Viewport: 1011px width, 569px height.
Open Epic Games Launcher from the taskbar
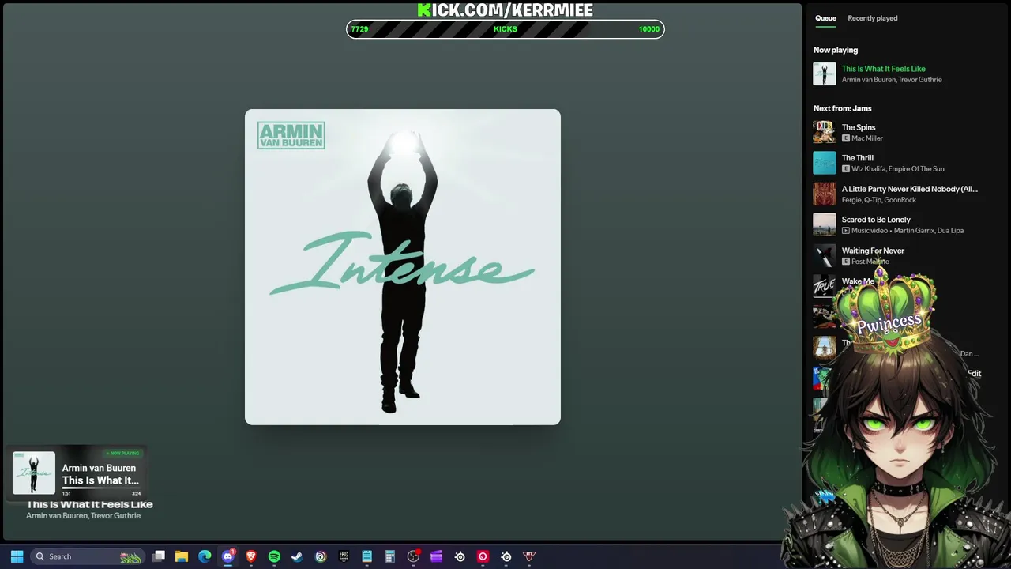(x=344, y=556)
